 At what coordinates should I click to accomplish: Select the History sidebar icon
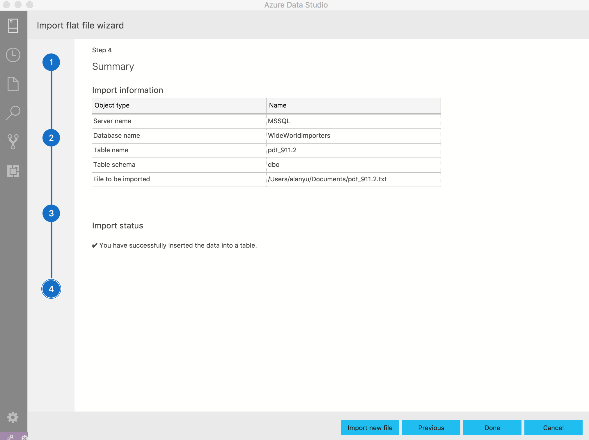pyautogui.click(x=13, y=56)
